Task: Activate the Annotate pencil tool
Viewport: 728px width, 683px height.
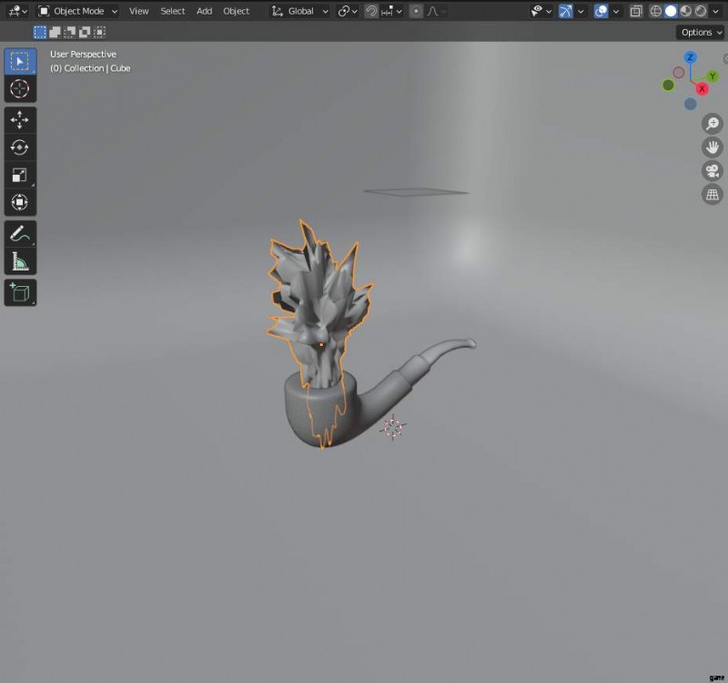Action: 20,233
